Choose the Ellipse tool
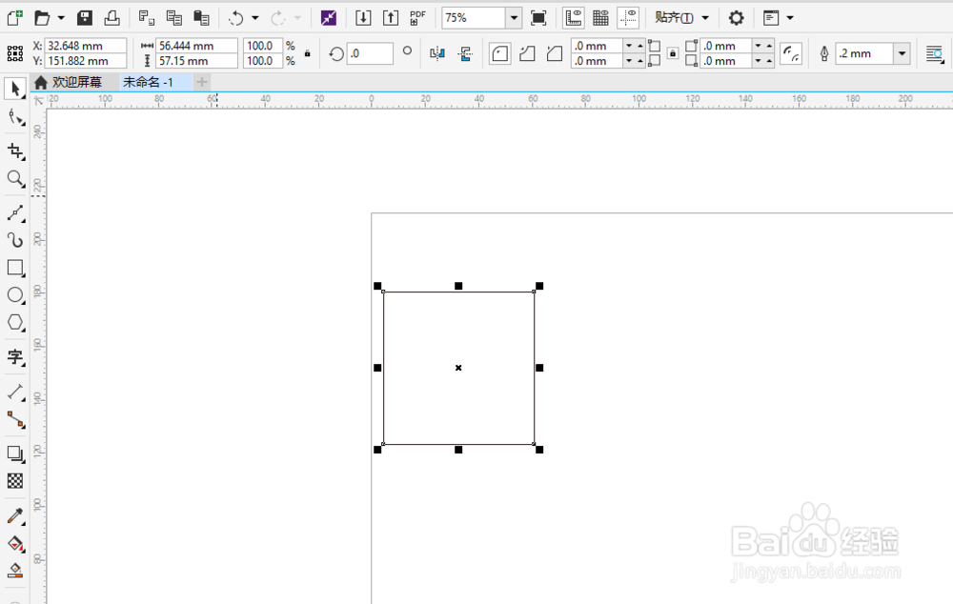 coord(15,295)
